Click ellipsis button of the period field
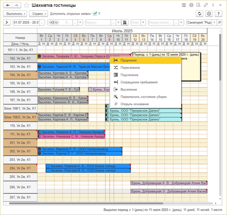The width and height of the screenshot is (227, 215). (x=42, y=23)
